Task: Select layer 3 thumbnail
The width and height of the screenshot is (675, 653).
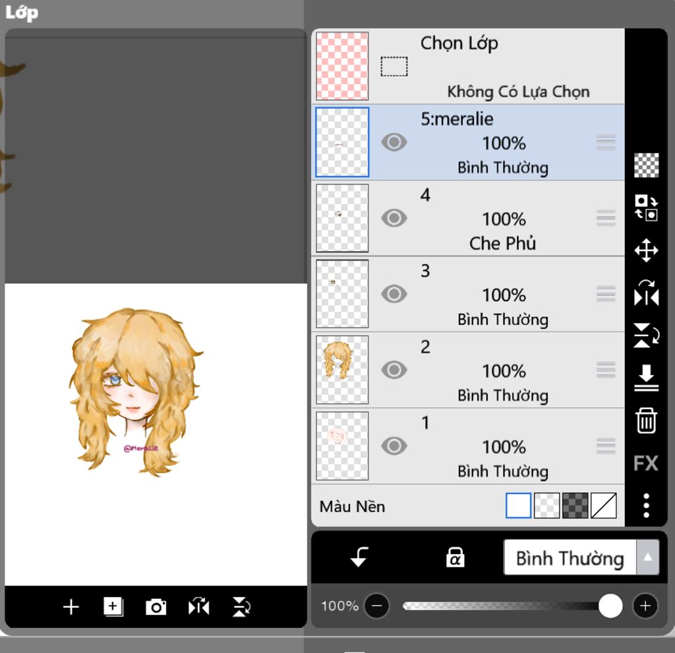Action: (342, 294)
